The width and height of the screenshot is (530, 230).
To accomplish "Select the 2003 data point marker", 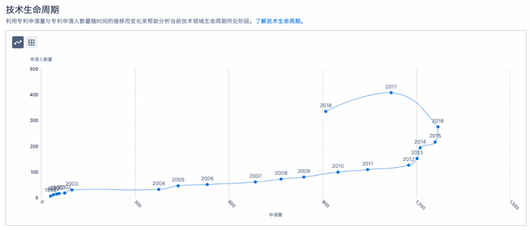I will point(72,190).
